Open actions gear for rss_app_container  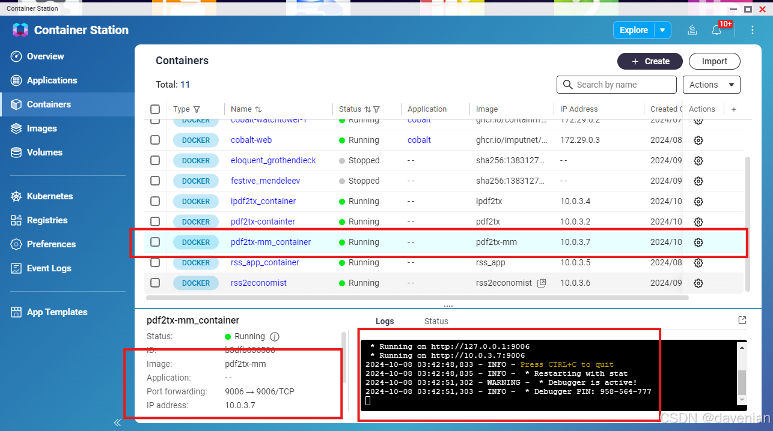698,262
